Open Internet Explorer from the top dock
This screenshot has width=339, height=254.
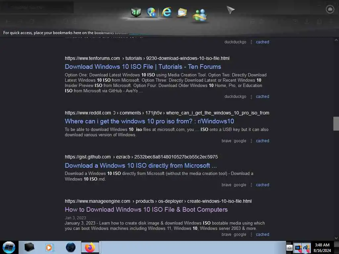(167, 12)
